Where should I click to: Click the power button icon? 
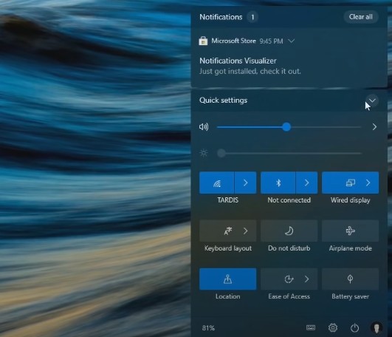[354, 327]
